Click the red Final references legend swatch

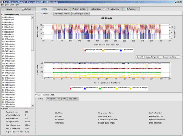[x=71, y=88]
